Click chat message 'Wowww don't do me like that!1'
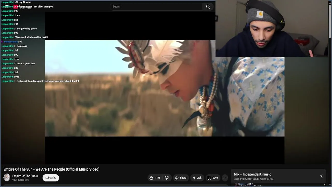Viewport: 332px width, 187px height. pos(31,37)
